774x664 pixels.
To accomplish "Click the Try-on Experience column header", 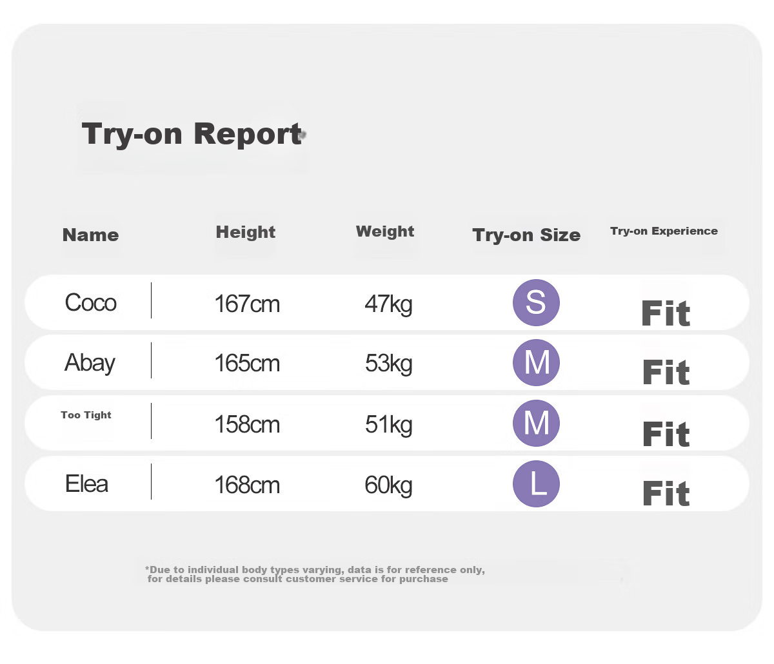I will 664,231.
